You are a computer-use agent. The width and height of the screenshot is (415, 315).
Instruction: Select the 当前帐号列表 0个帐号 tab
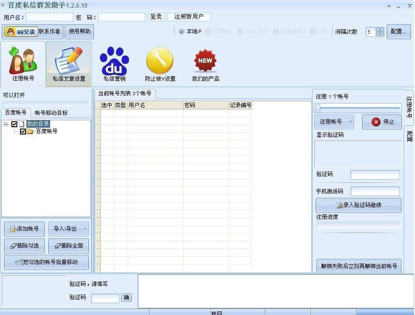(x=125, y=93)
